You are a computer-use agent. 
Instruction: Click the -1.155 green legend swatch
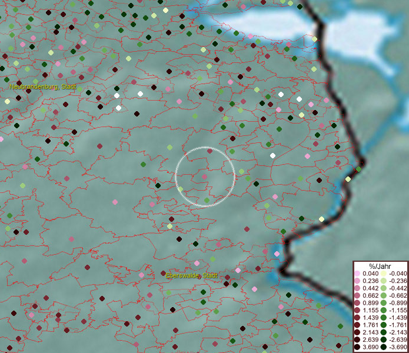pos(383,309)
